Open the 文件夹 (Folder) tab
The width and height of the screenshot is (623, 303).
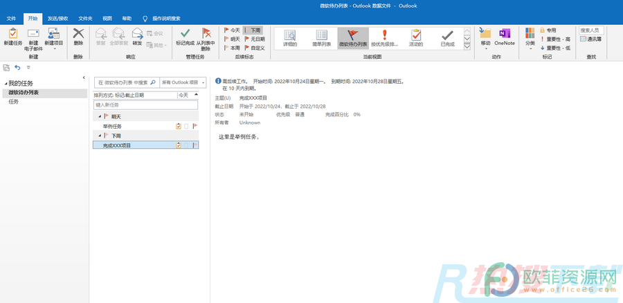tap(85, 19)
